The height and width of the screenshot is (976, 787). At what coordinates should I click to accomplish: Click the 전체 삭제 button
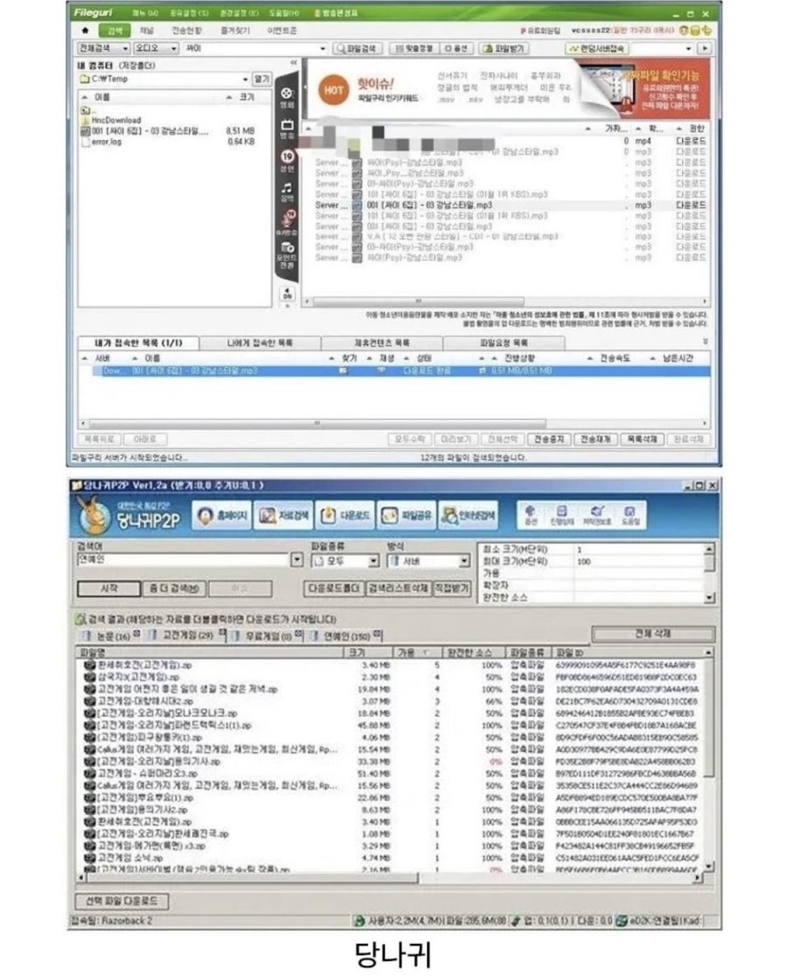pos(651,632)
